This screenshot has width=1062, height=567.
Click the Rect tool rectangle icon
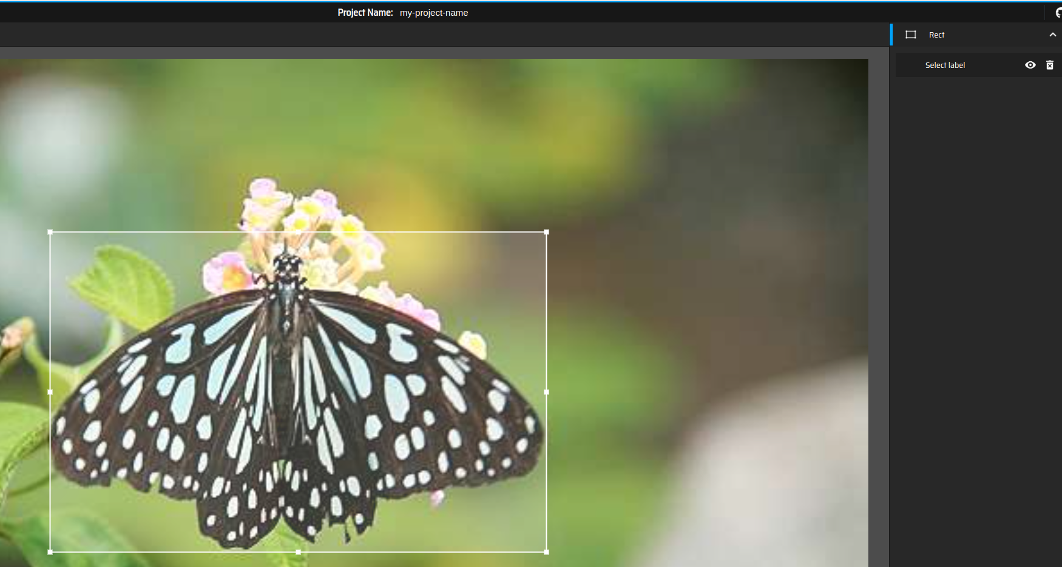pos(911,35)
